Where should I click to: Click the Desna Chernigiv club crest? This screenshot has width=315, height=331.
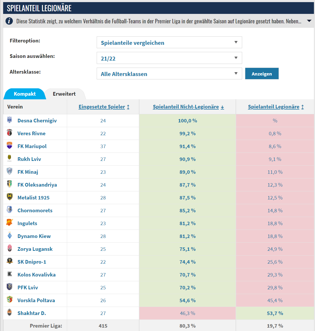point(9,120)
